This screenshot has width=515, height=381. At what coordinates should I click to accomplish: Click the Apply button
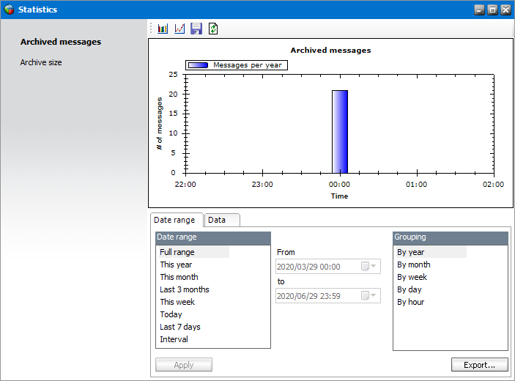tap(184, 365)
